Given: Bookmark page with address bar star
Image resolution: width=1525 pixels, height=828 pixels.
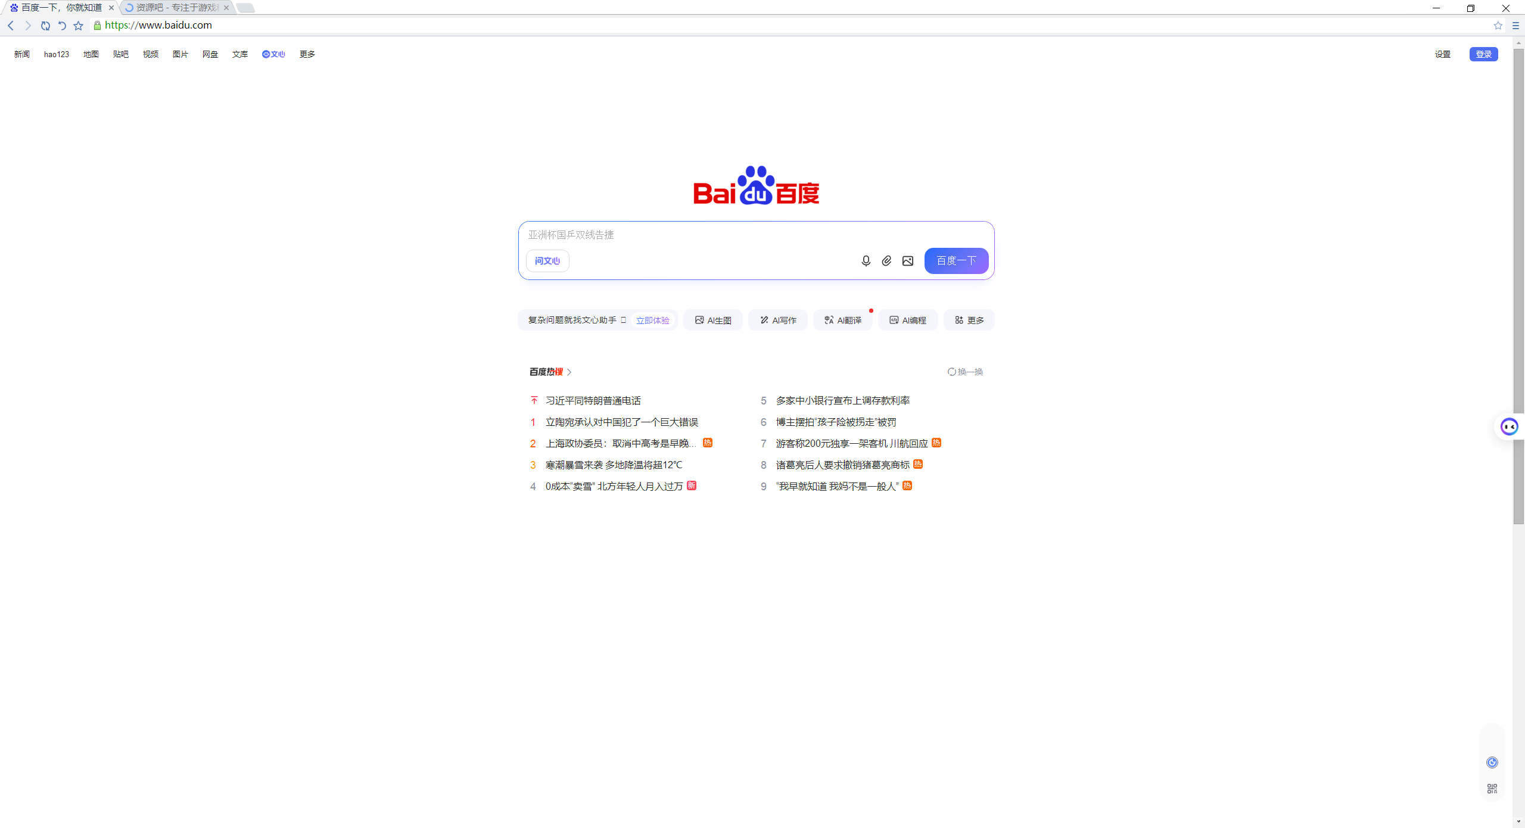Looking at the screenshot, I should click(x=1498, y=26).
